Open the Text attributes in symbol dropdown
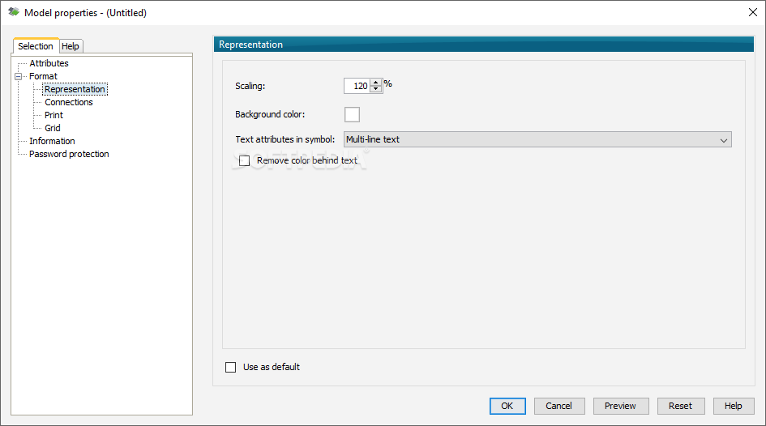Image resolution: width=766 pixels, height=426 pixels. coord(537,139)
